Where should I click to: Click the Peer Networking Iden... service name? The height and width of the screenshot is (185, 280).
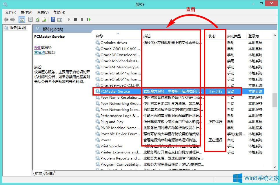pyautogui.click(x=120, y=109)
